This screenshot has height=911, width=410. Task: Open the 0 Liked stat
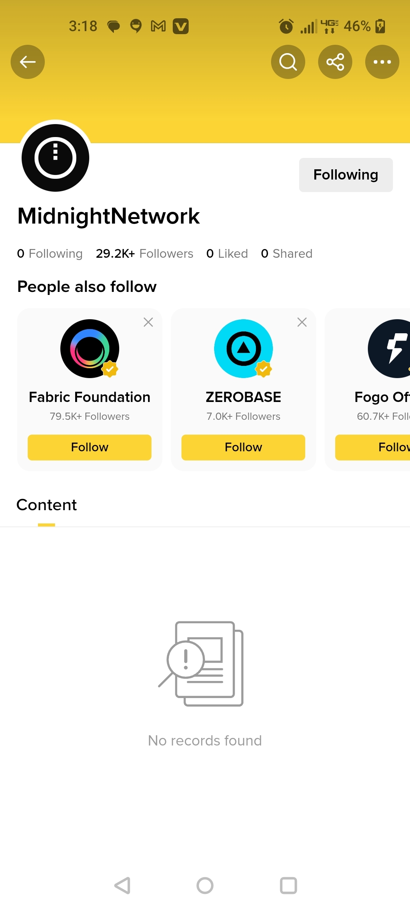[227, 254]
